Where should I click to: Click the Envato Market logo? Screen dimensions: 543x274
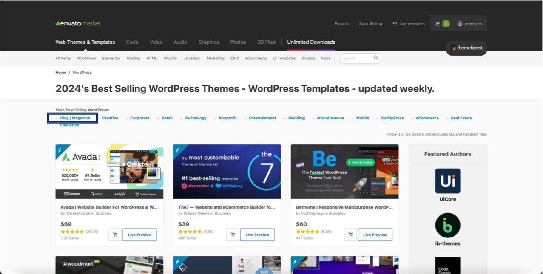point(78,23)
